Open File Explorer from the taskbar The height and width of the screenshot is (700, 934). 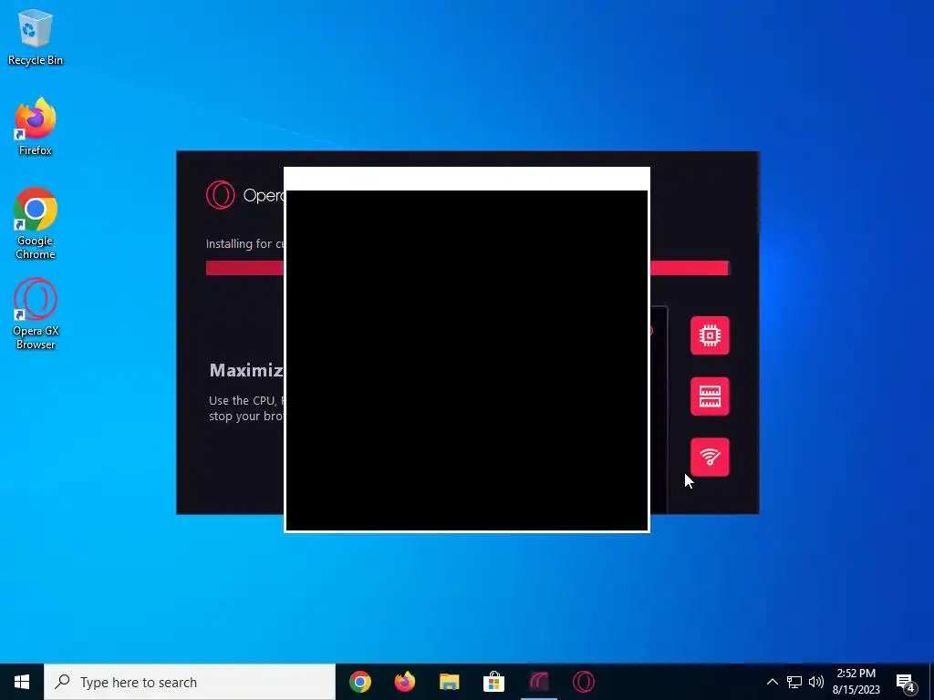(449, 682)
